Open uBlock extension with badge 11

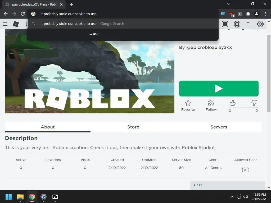(231, 14)
